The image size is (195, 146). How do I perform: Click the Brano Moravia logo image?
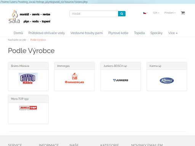click(x=28, y=79)
